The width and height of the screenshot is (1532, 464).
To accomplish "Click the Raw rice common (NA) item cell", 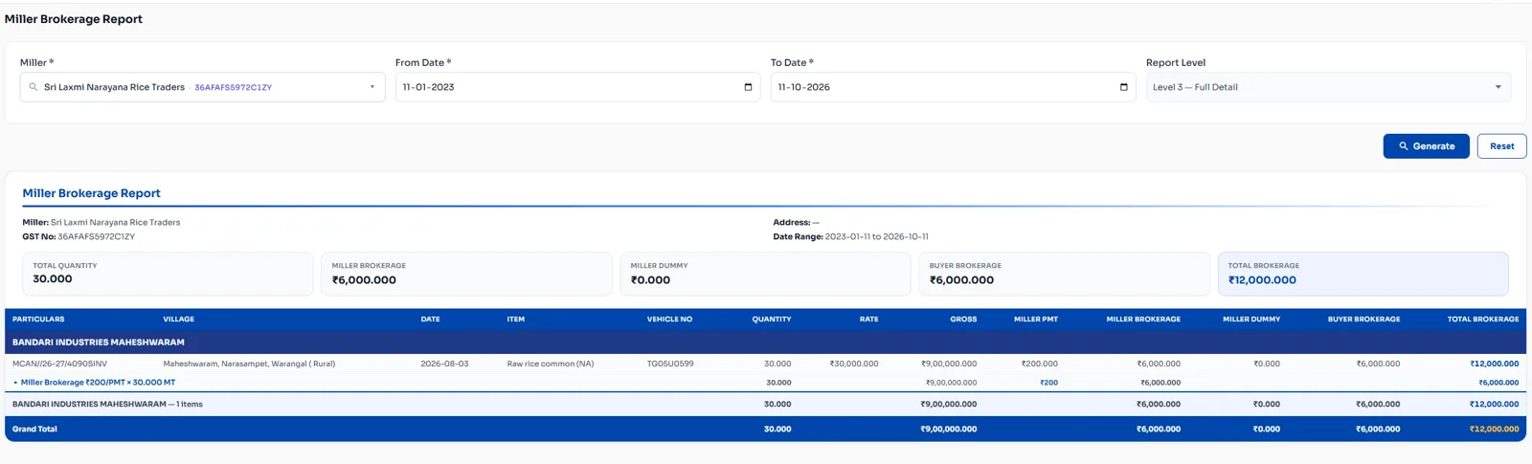I will 551,365.
